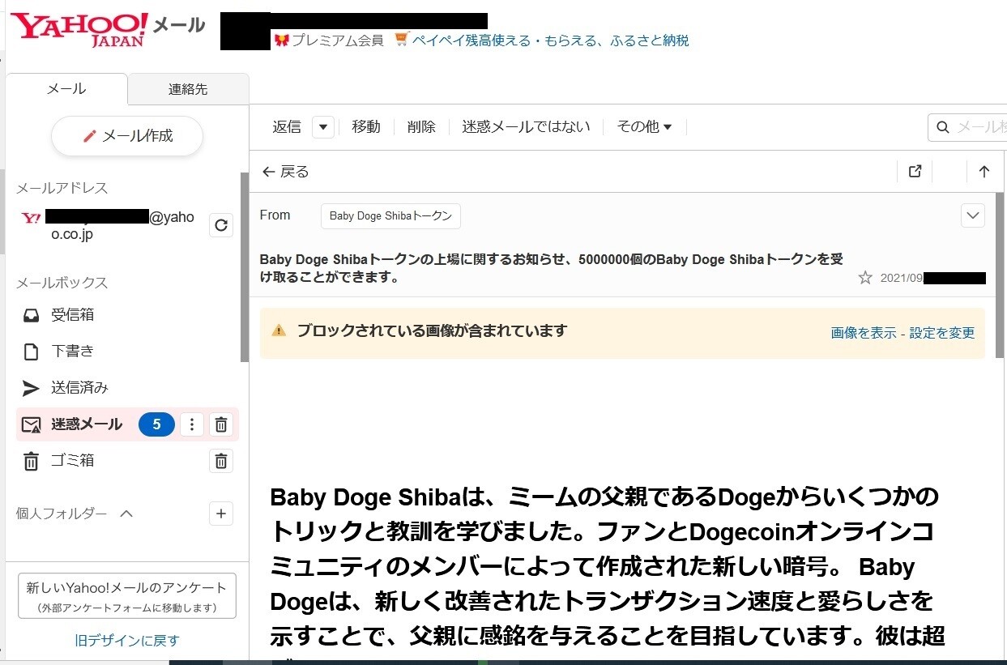Collapse the 個人フォルダー section
This screenshot has height=665, width=1007.
(126, 514)
